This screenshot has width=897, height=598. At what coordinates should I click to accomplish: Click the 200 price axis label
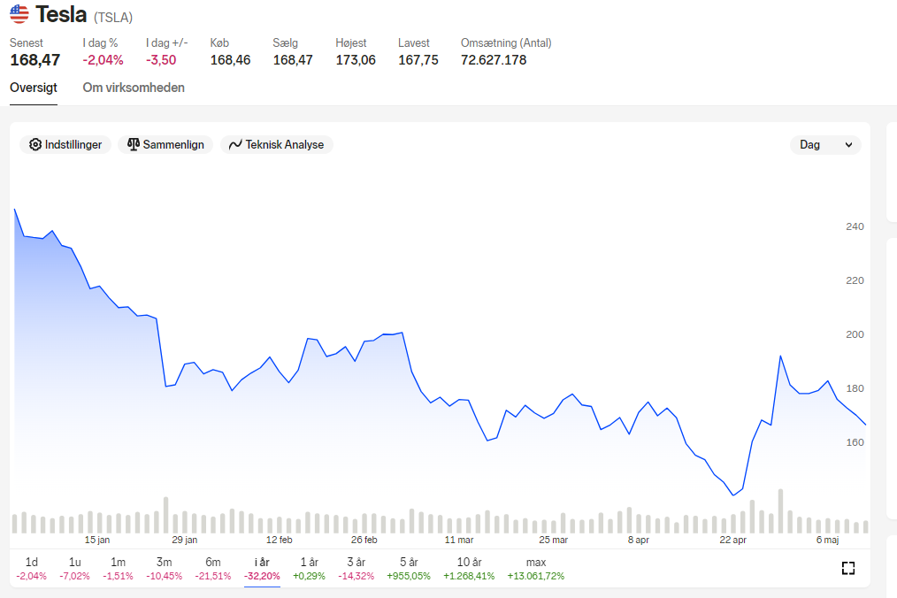pyautogui.click(x=855, y=334)
